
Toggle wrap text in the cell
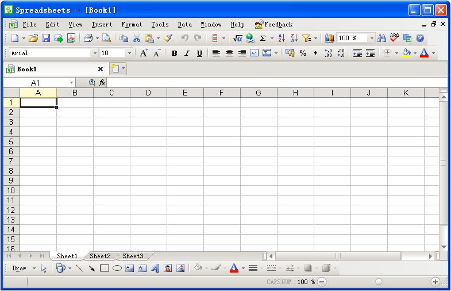[x=255, y=53]
